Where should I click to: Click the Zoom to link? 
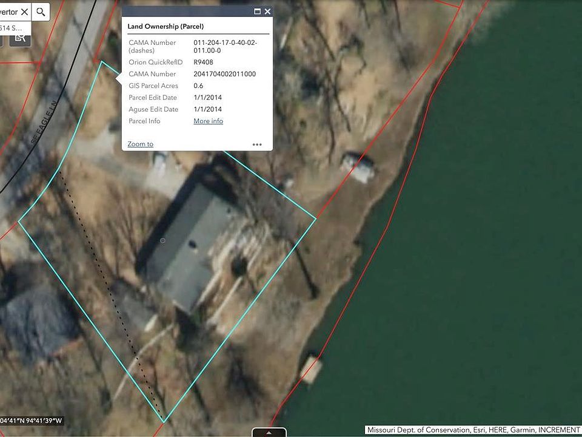pos(140,144)
